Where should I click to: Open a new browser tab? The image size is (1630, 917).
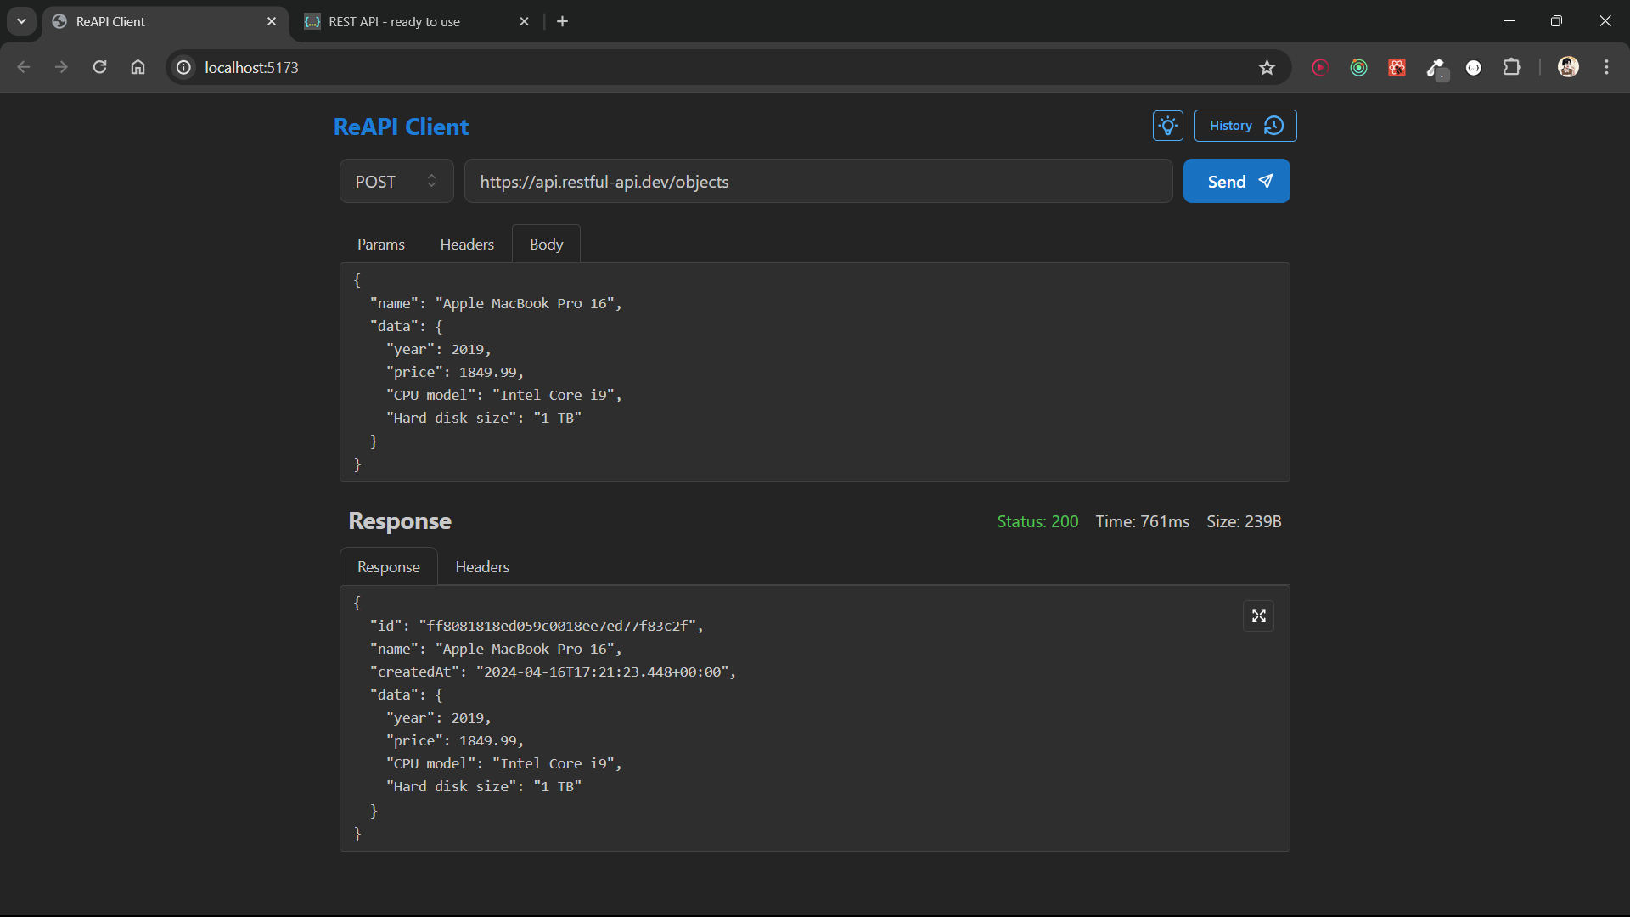coord(562,21)
